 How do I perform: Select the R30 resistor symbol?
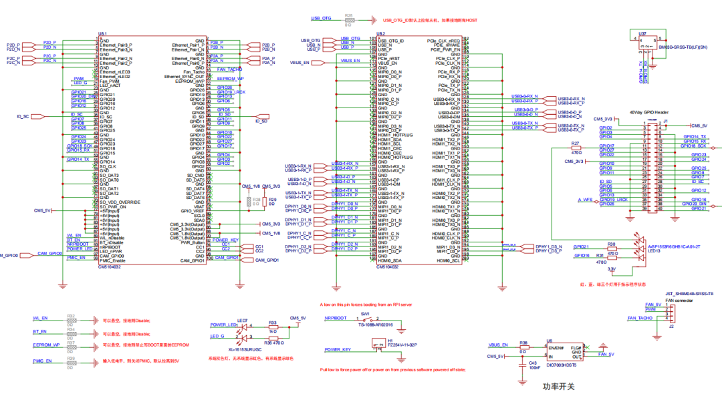[x=612, y=249]
